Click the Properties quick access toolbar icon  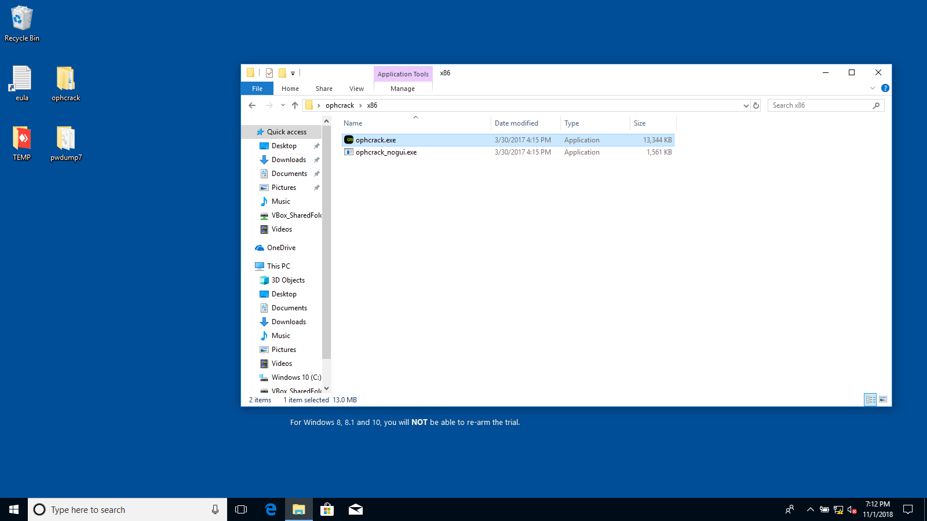[269, 73]
